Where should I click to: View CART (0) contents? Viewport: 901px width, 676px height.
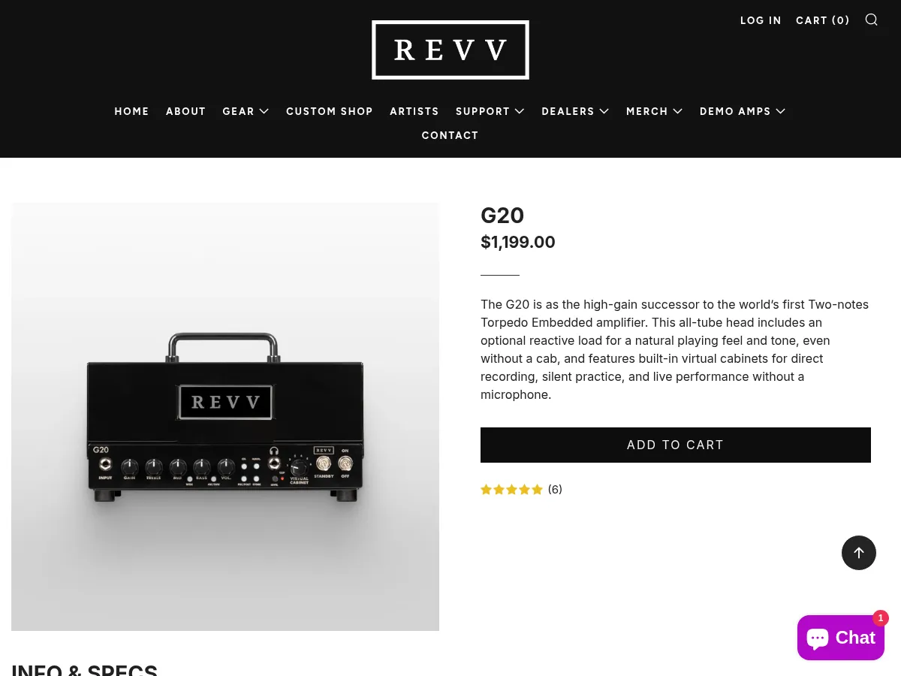click(x=823, y=20)
